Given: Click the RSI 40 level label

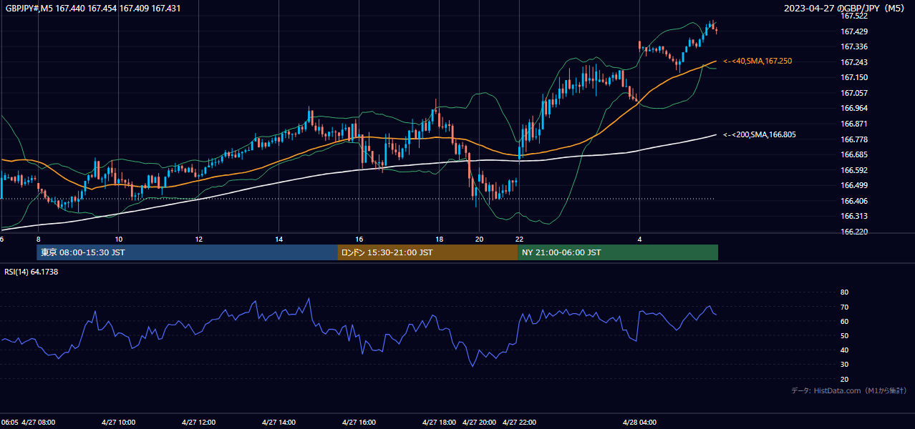Looking at the screenshot, I should tap(844, 350).
